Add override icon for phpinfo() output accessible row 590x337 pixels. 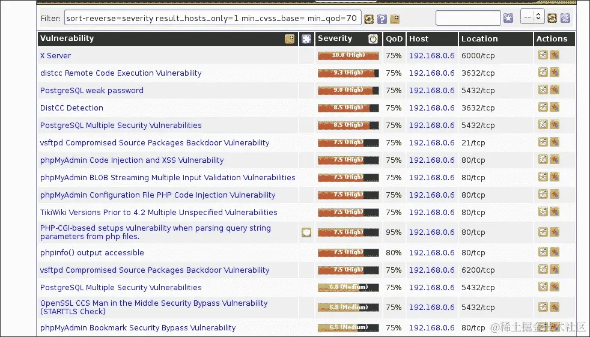[x=555, y=252]
